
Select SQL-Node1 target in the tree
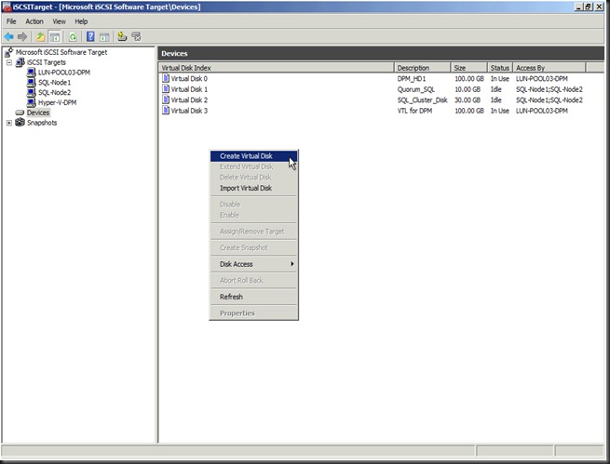point(54,82)
